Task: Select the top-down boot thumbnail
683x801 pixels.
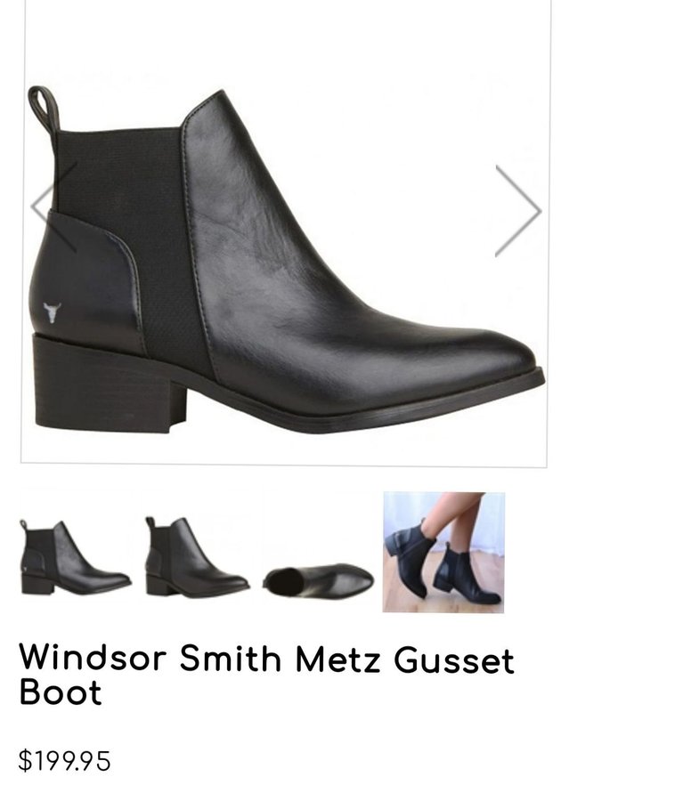Action: pos(318,581)
